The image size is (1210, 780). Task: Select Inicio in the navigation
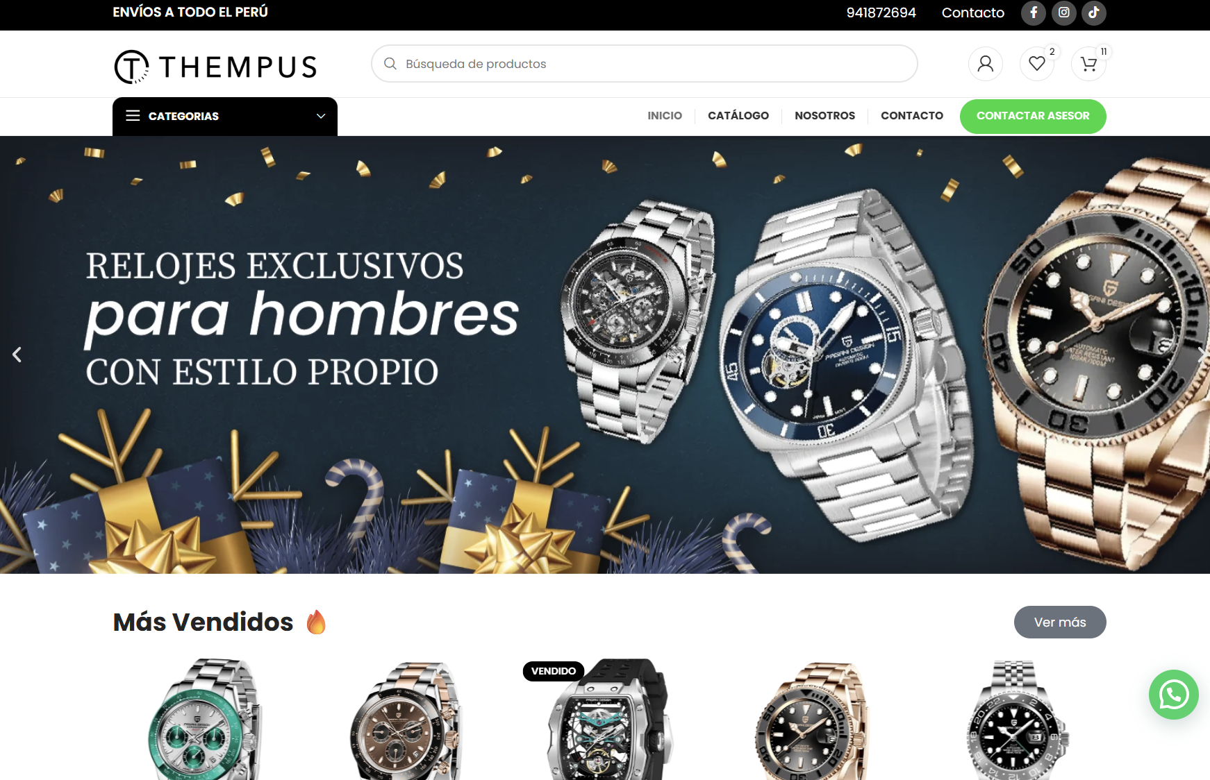(x=665, y=116)
